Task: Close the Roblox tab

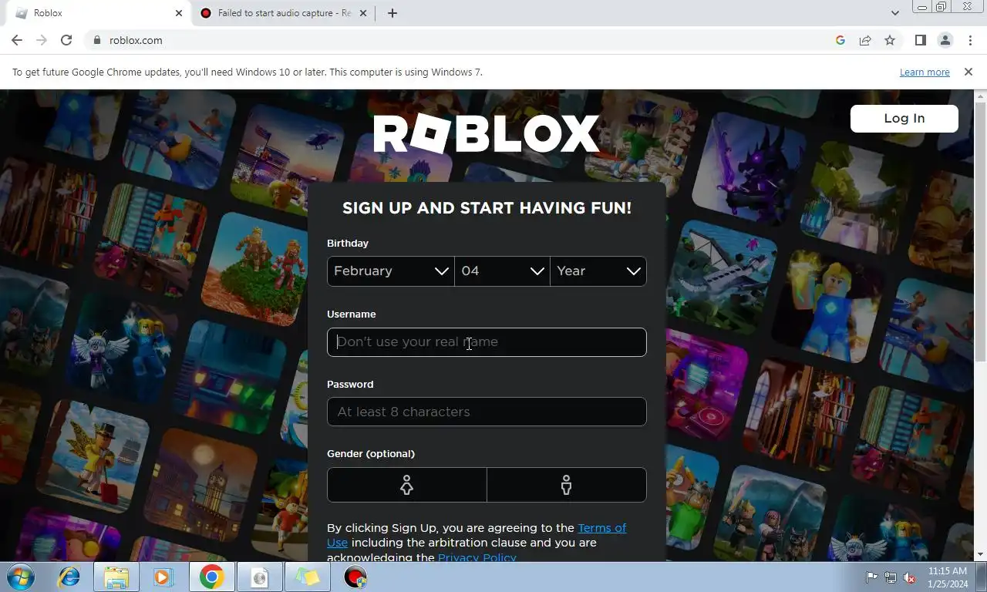Action: point(179,13)
